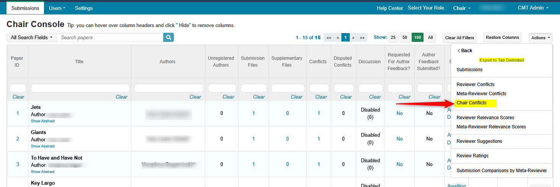The width and height of the screenshot is (560, 187).
Task: Open the Chair role selector dropdown
Action: [x=462, y=8]
